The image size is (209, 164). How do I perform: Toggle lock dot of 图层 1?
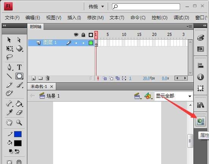tap(83, 43)
